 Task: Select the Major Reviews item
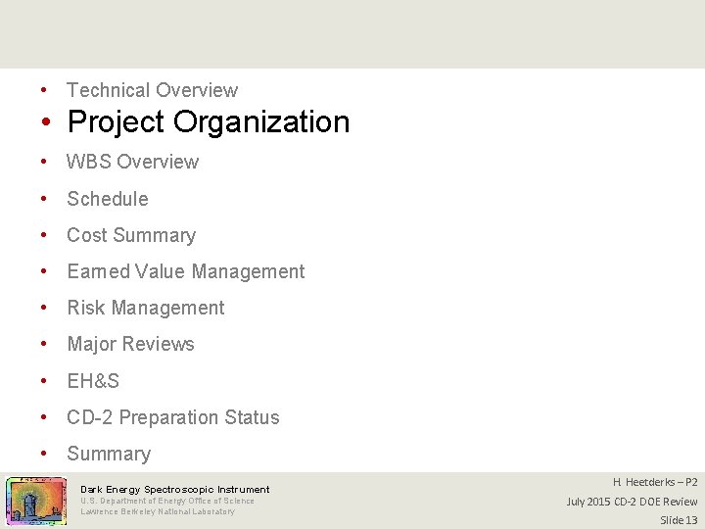[130, 344]
